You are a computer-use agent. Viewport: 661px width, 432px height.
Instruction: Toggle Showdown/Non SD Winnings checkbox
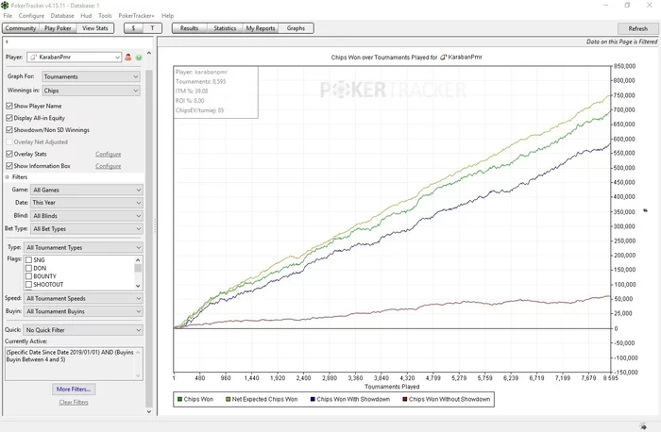click(x=9, y=129)
